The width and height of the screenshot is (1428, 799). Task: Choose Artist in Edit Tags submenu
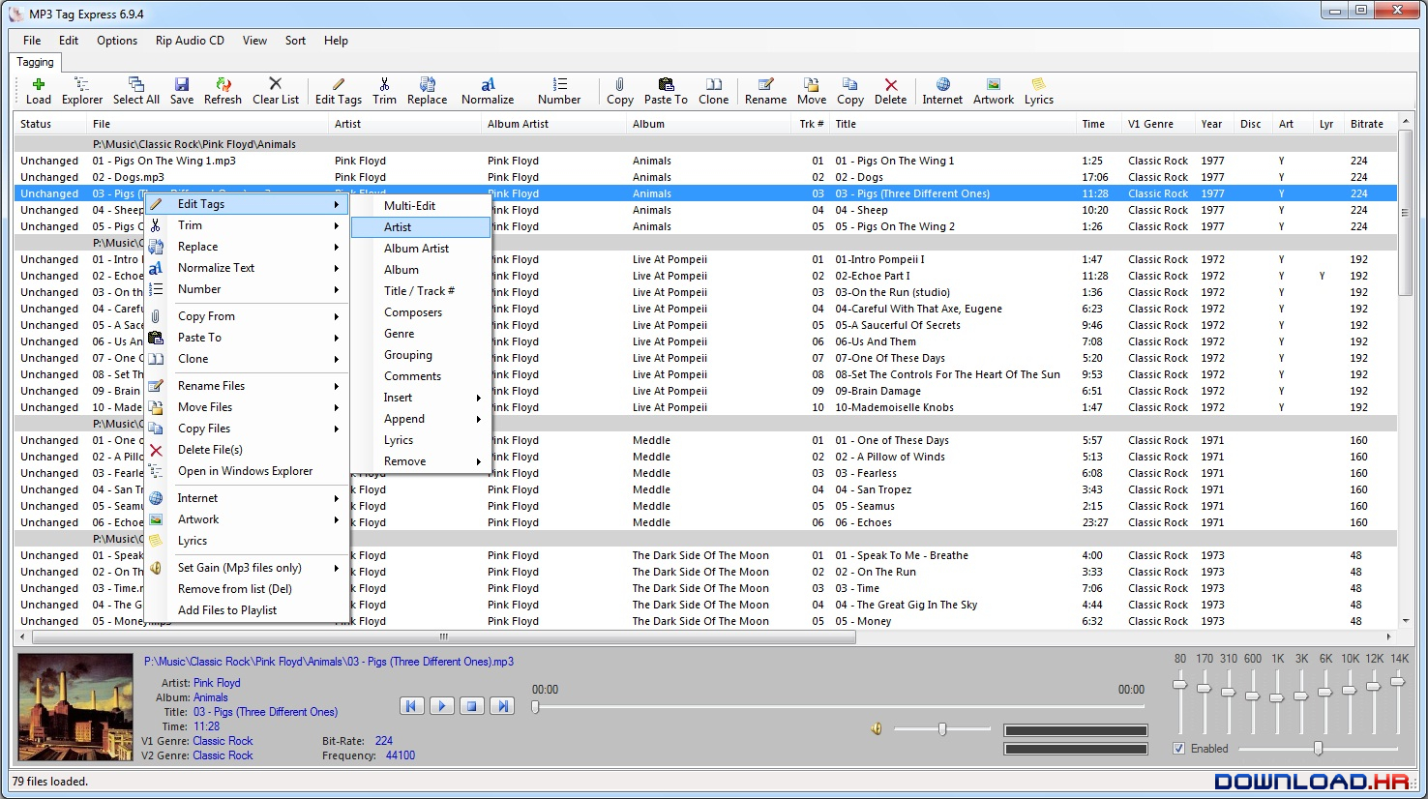[x=421, y=227]
